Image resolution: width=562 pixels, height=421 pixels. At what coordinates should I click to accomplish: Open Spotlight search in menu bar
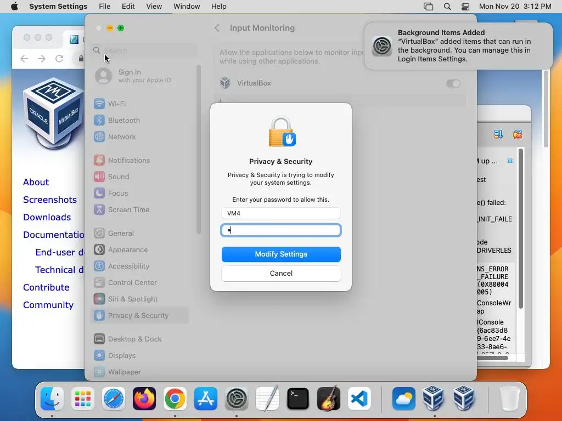click(x=447, y=7)
